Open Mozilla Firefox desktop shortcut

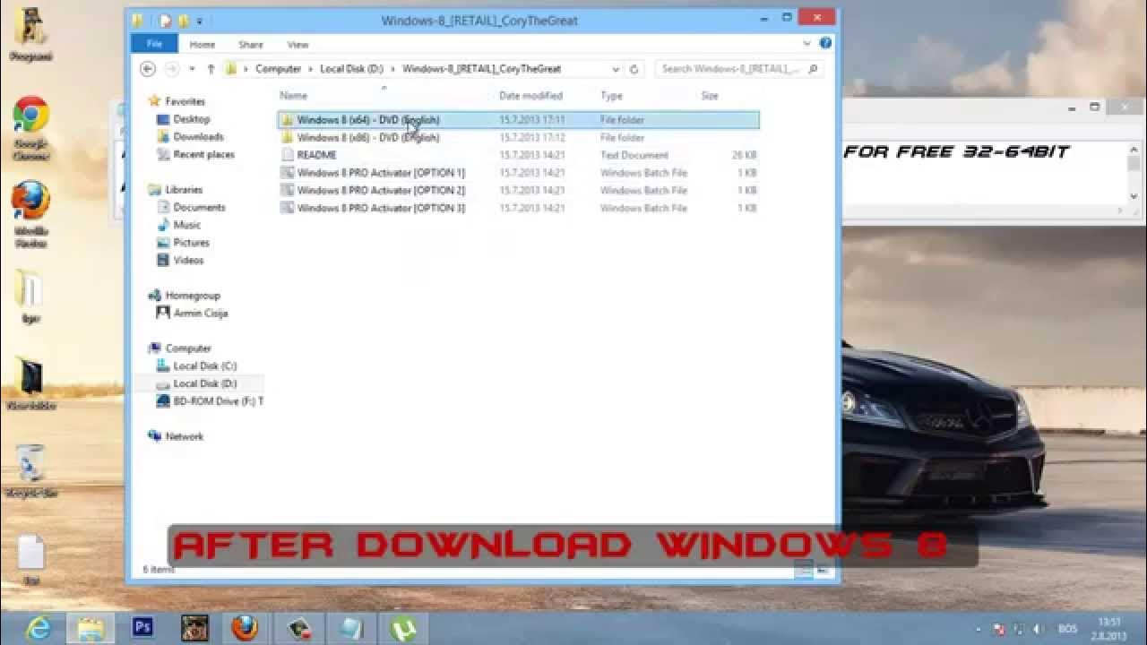(x=30, y=213)
